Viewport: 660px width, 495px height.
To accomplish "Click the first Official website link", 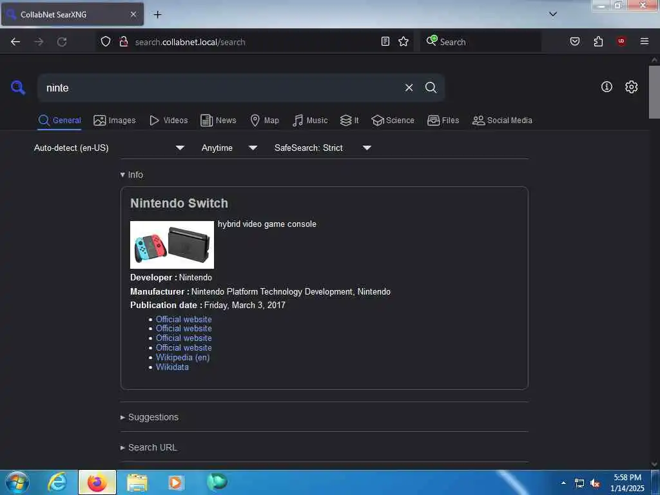I will 184,319.
